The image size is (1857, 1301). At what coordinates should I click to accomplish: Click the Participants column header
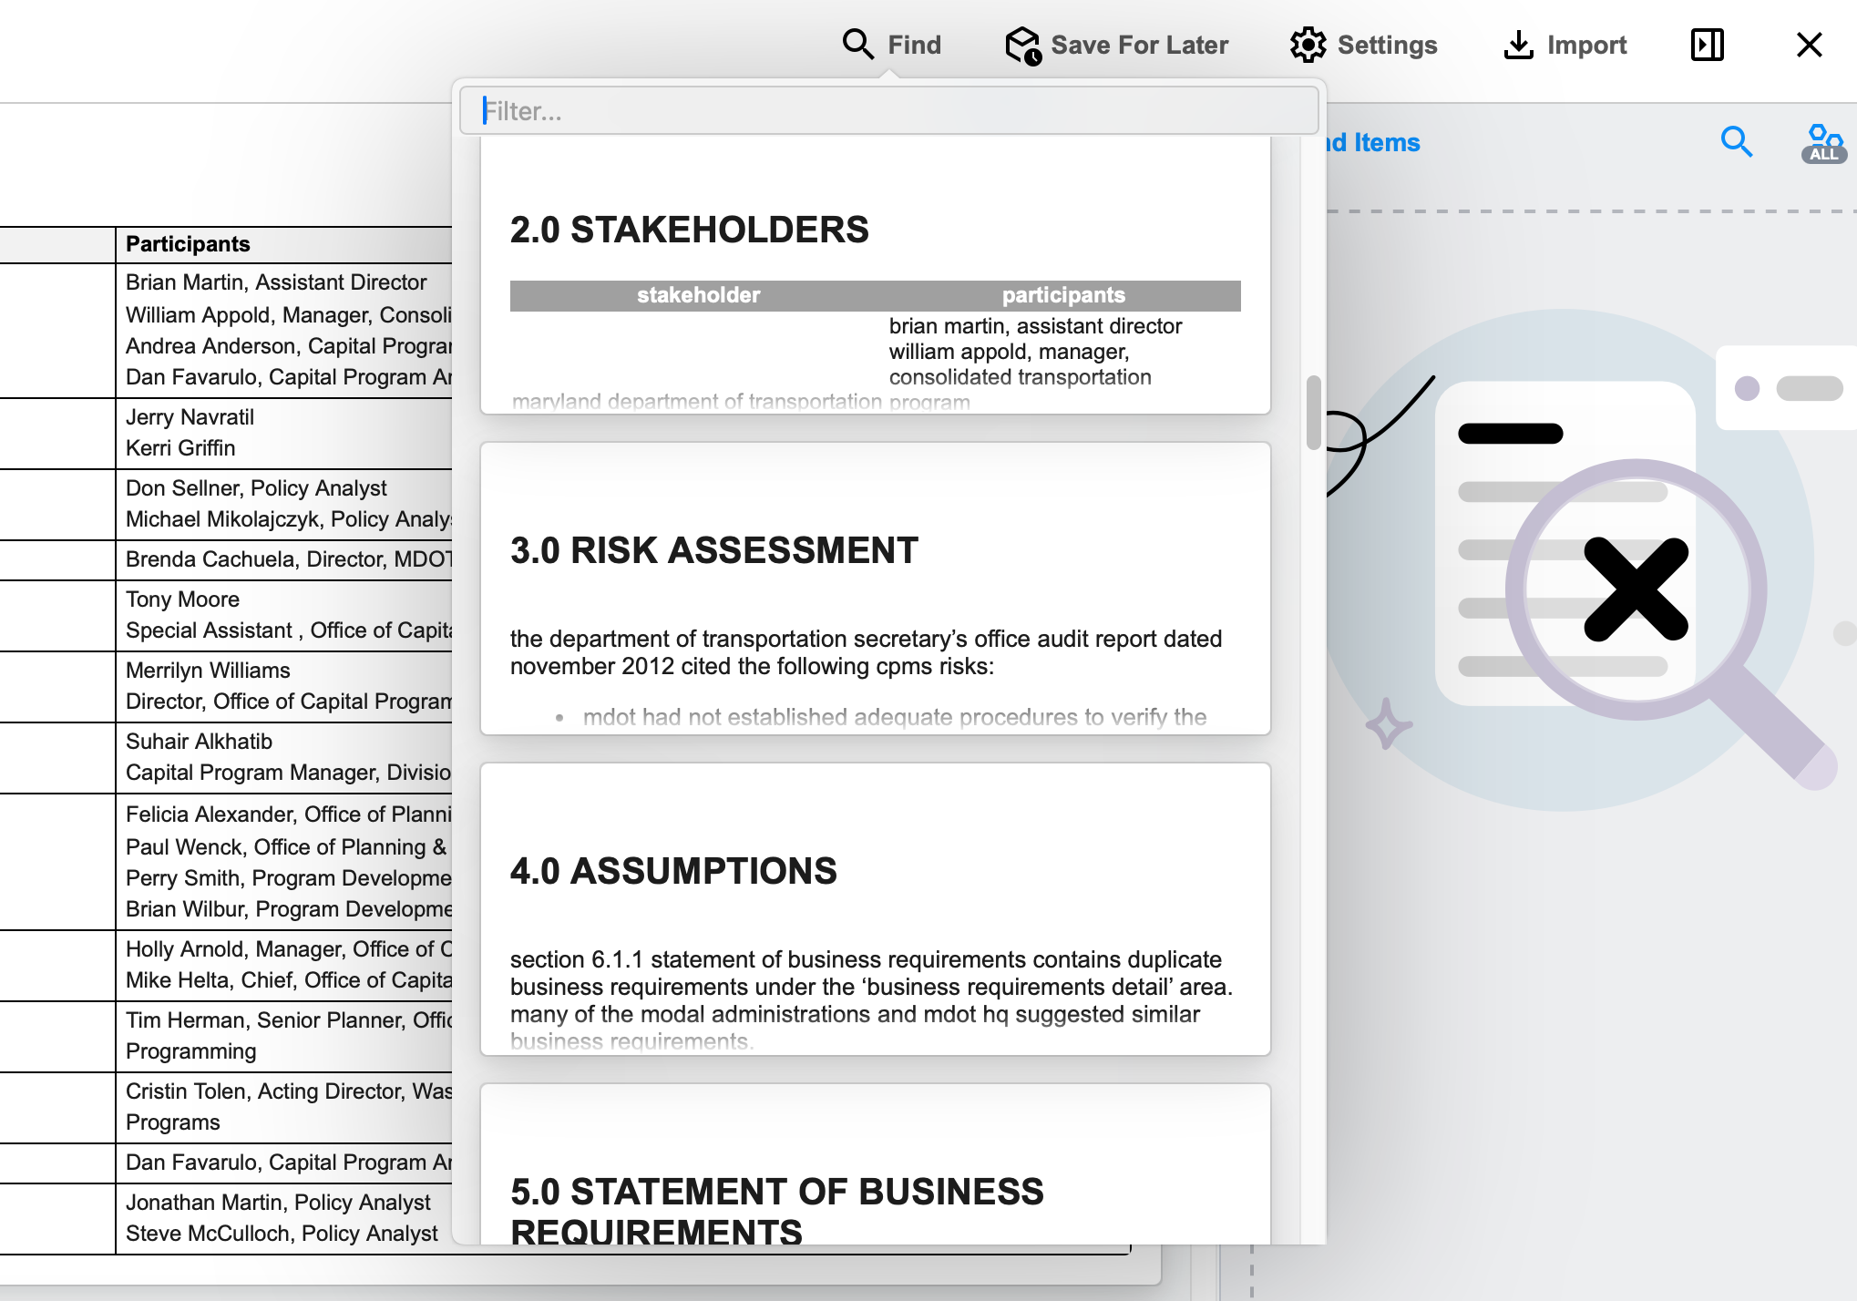click(x=188, y=244)
